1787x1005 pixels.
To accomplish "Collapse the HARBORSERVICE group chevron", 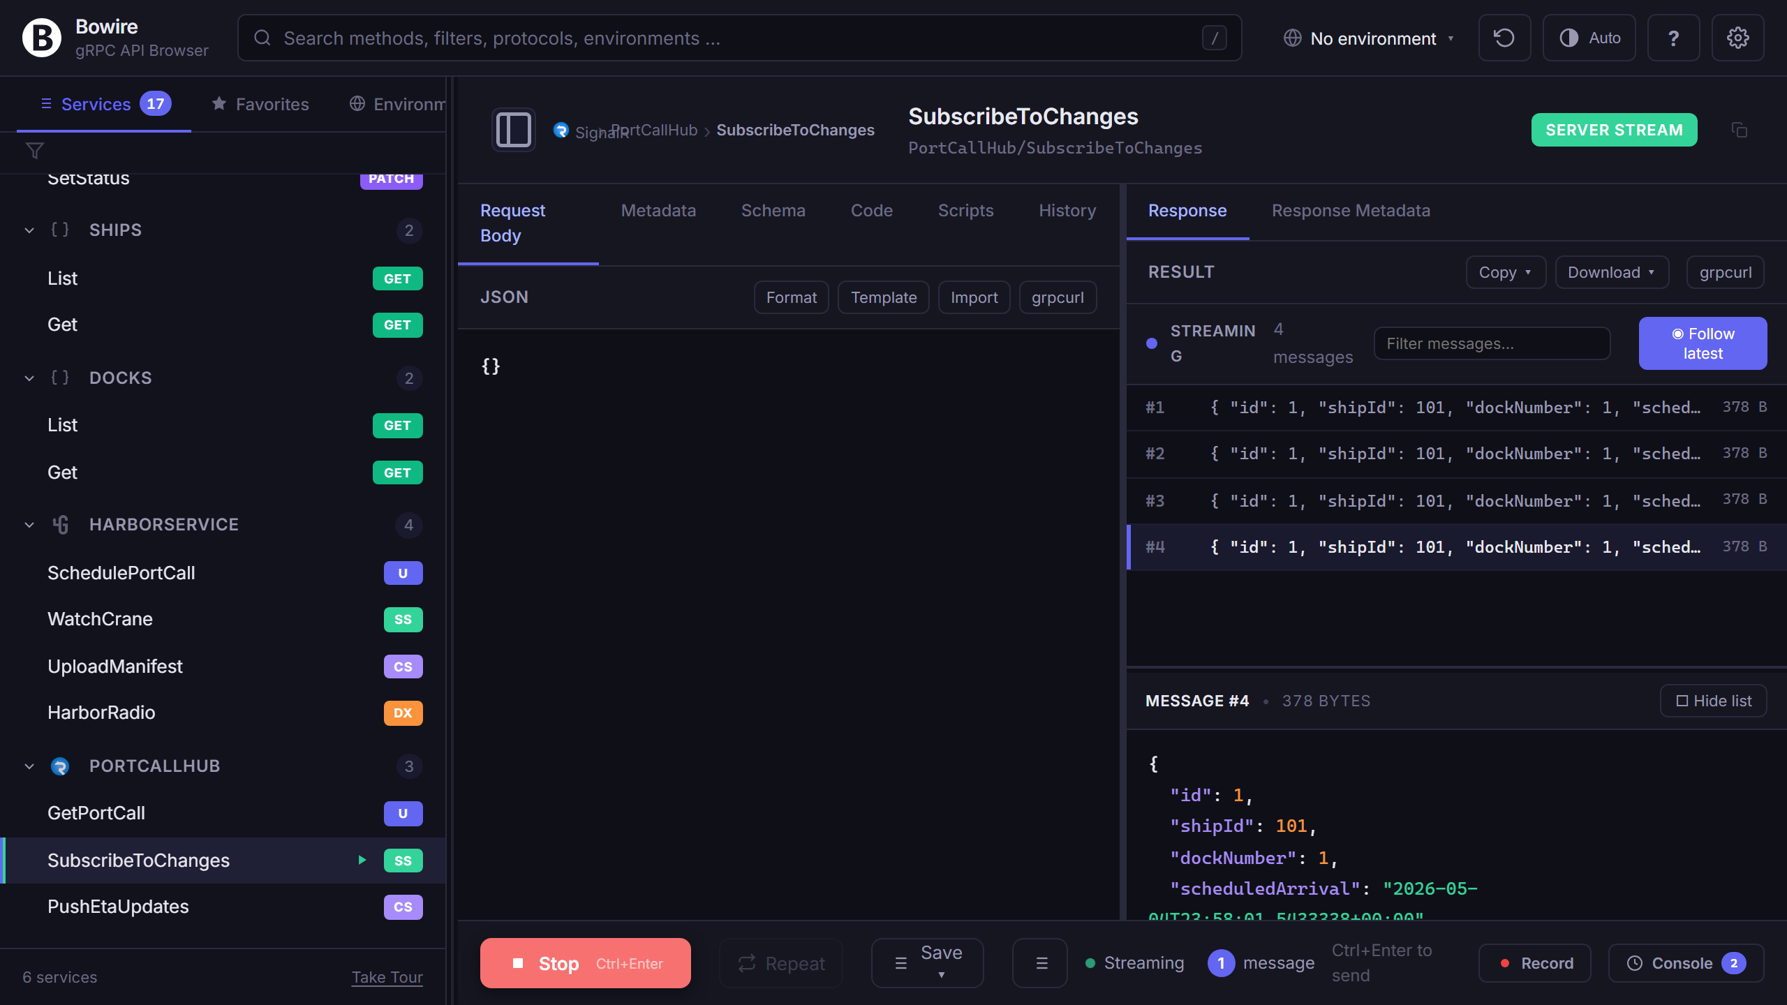I will point(29,525).
